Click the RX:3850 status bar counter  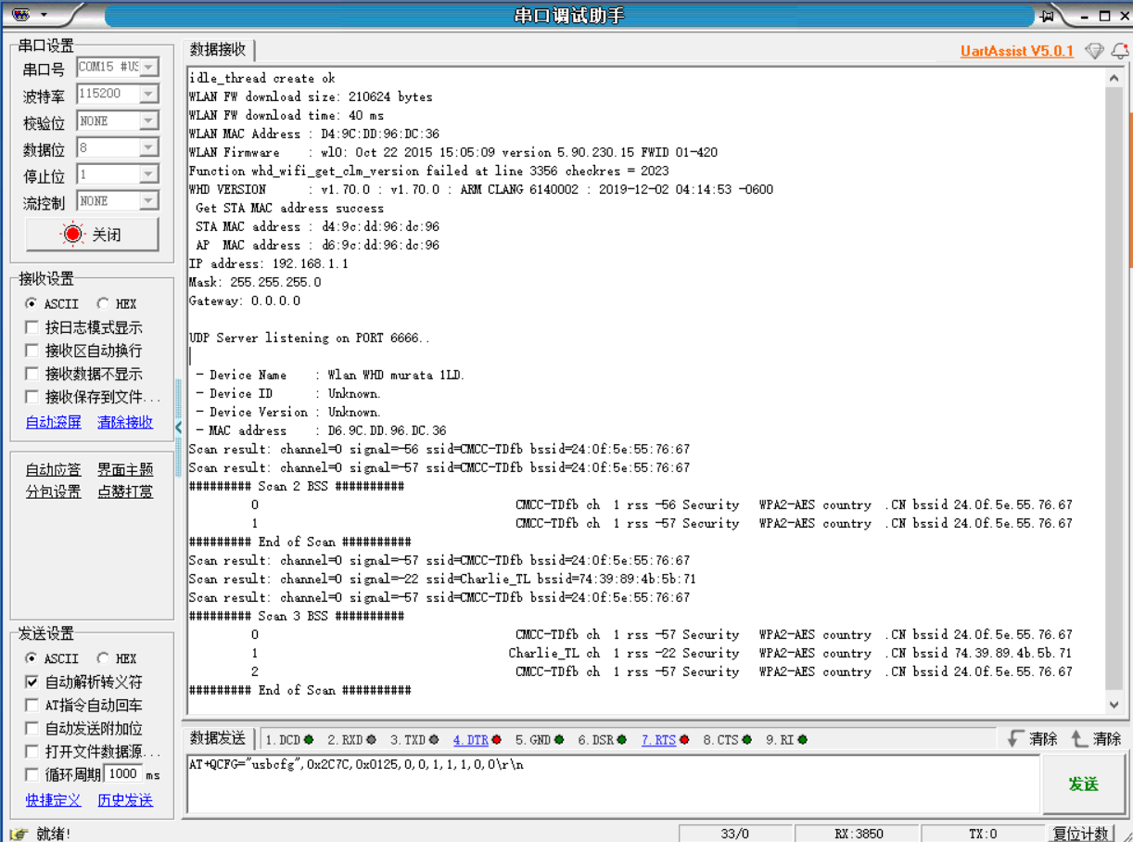[859, 834]
